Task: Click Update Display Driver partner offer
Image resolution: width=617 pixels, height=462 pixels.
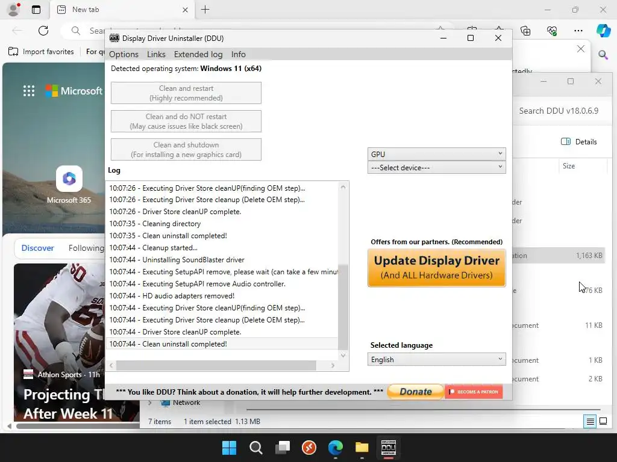Action: pyautogui.click(x=436, y=268)
